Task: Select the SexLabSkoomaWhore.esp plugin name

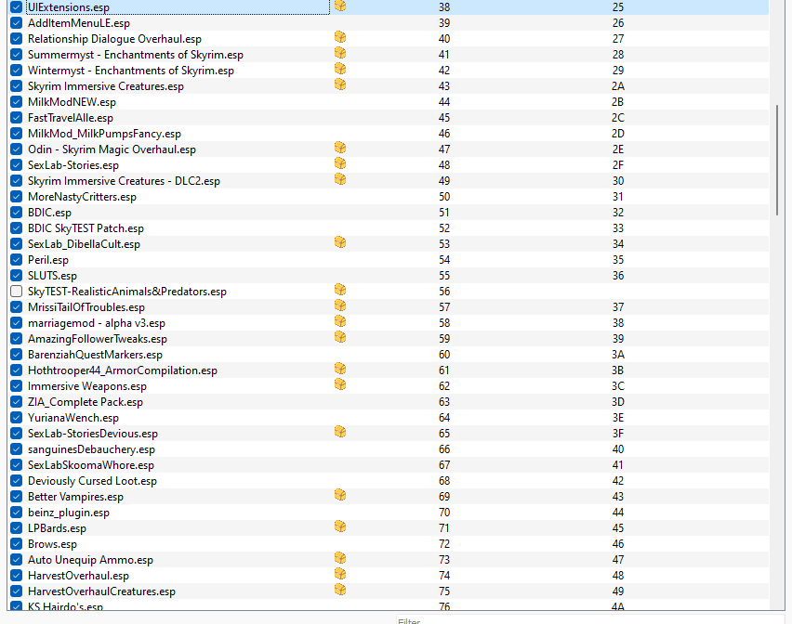Action: click(91, 465)
